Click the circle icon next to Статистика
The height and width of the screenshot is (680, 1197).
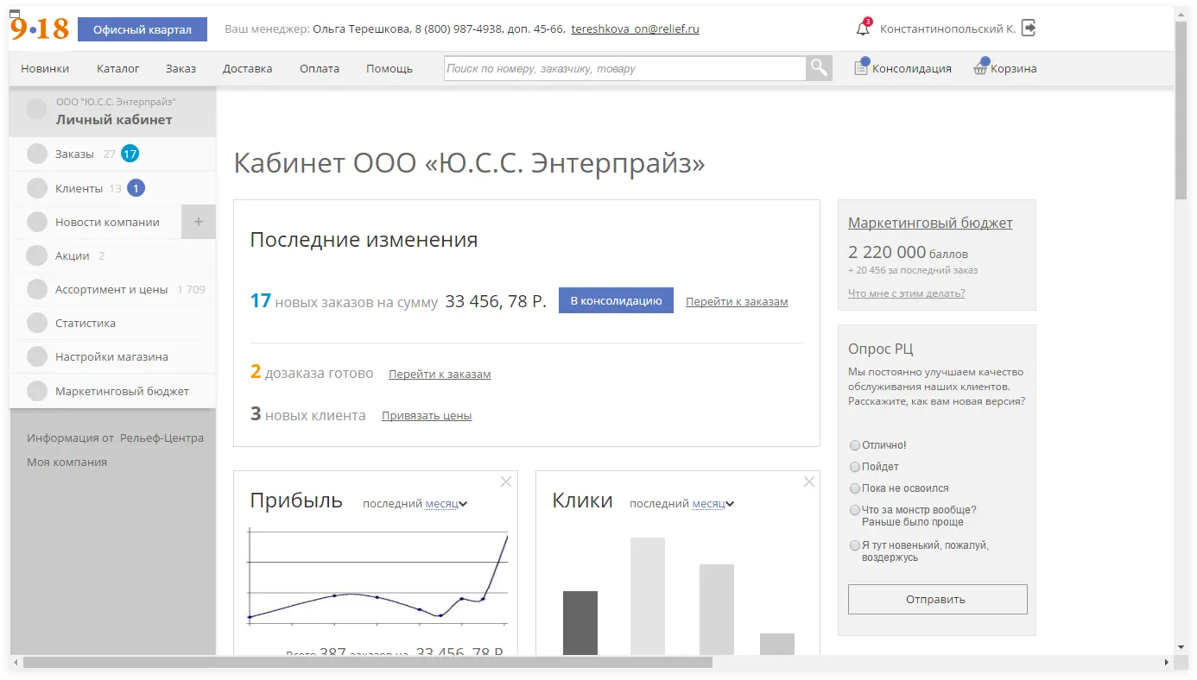click(37, 323)
